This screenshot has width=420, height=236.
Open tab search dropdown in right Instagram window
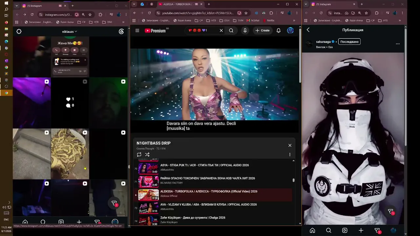click(x=306, y=4)
